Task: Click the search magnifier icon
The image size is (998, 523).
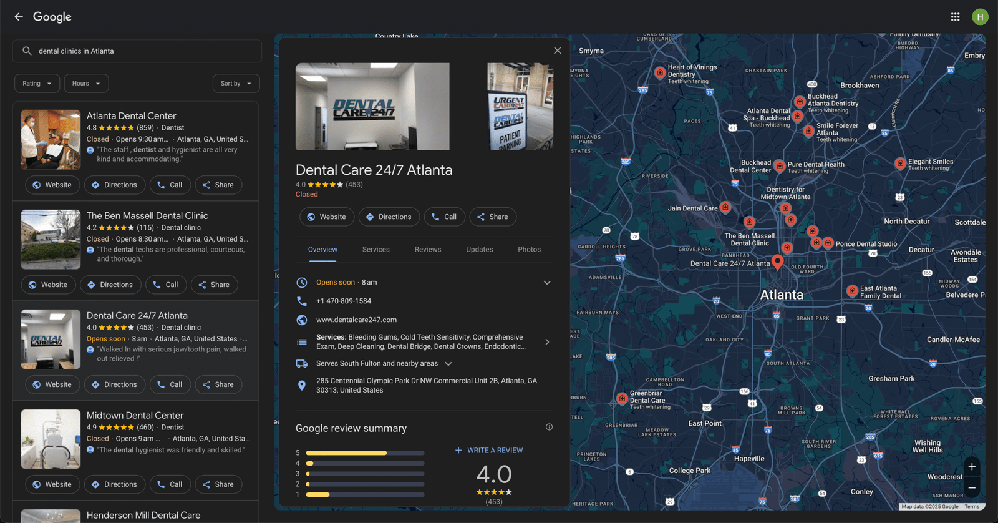Action: coord(27,51)
